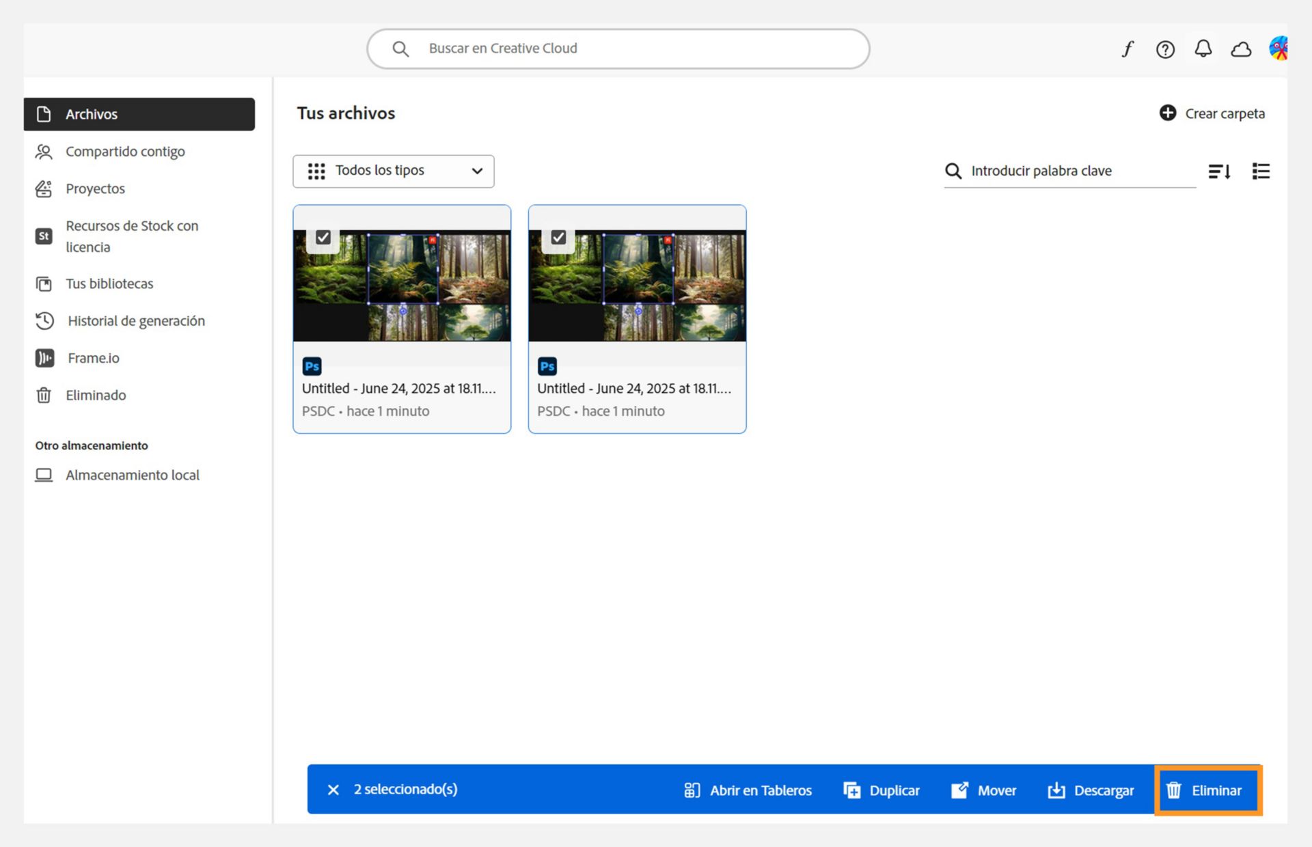Check the cloud sync status icon
The width and height of the screenshot is (1312, 847).
[x=1241, y=49]
